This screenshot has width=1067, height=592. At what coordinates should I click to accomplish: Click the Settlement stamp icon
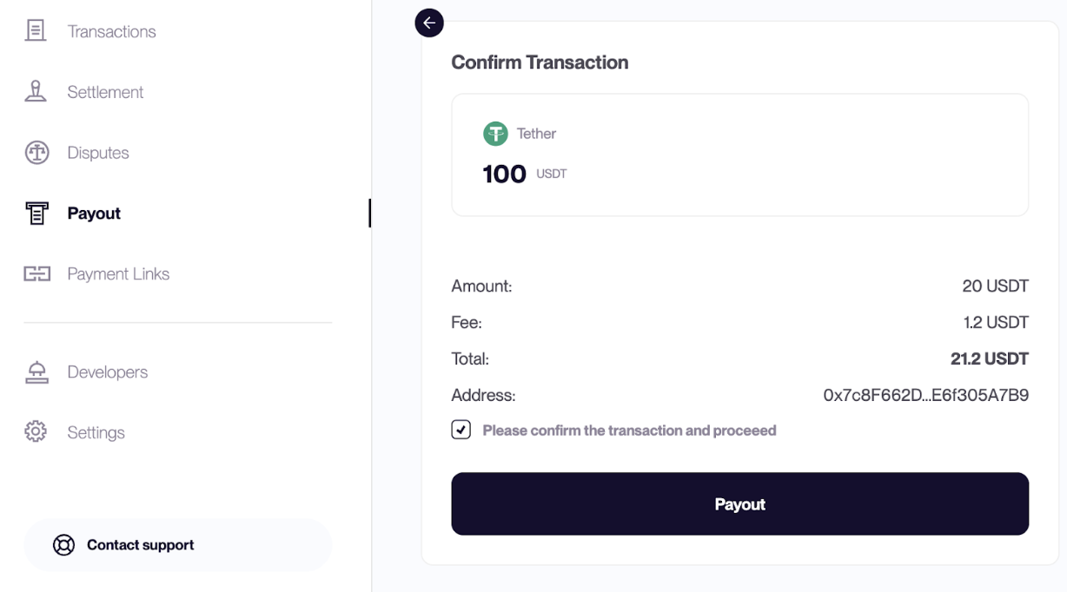[x=36, y=92]
